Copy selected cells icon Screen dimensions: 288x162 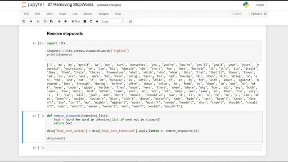click(45, 21)
